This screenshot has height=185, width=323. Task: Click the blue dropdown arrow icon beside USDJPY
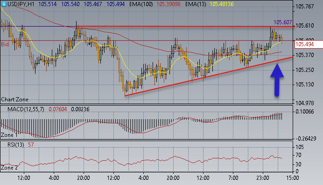[x=4, y=4]
